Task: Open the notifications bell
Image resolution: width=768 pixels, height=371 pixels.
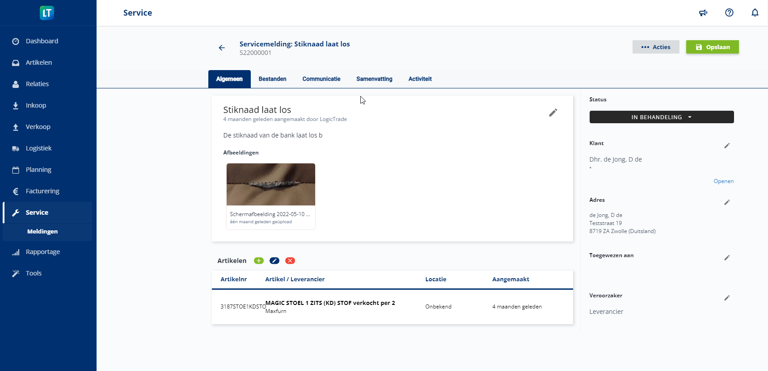Action: click(x=755, y=13)
